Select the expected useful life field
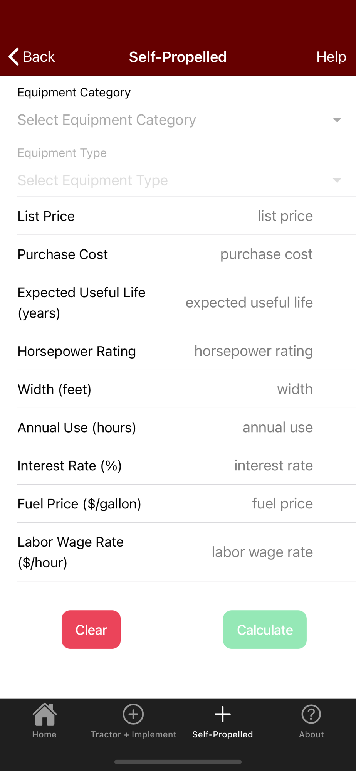Viewport: 356px width, 771px height. tap(249, 303)
